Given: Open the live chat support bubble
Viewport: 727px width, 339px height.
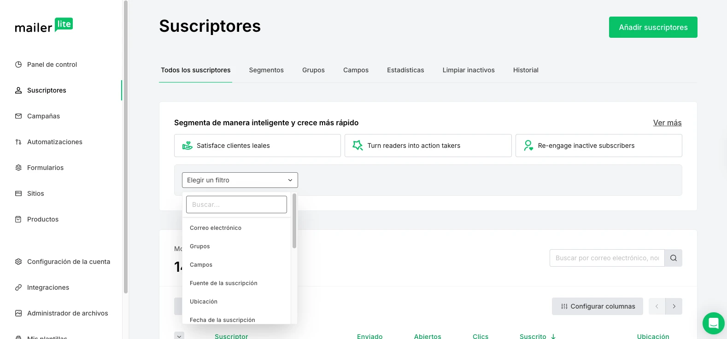Looking at the screenshot, I should tap(713, 323).
